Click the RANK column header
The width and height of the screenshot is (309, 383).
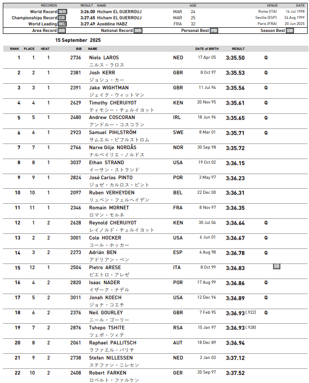click(x=15, y=48)
